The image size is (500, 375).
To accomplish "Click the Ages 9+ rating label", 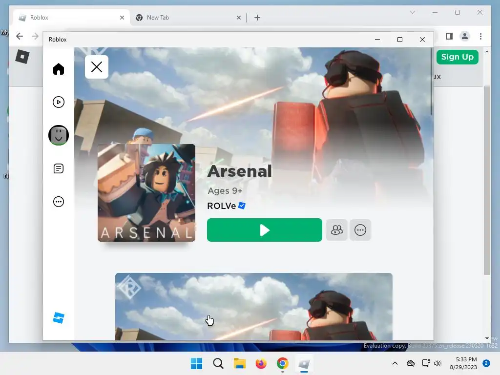I will tap(225, 191).
